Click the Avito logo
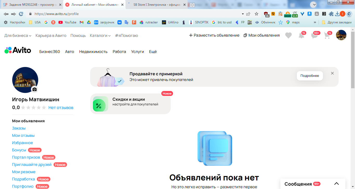 point(18,50)
